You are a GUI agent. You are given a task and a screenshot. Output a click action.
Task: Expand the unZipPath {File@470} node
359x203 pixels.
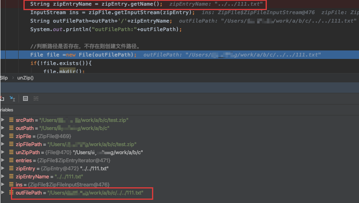click(x=3, y=152)
